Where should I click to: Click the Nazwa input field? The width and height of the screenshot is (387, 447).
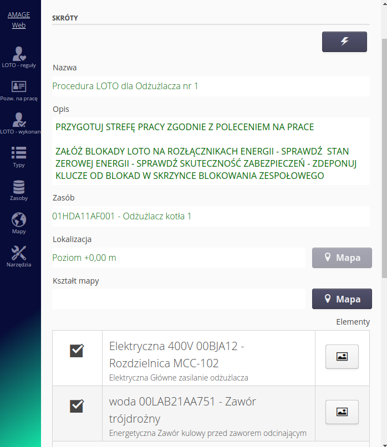(211, 86)
